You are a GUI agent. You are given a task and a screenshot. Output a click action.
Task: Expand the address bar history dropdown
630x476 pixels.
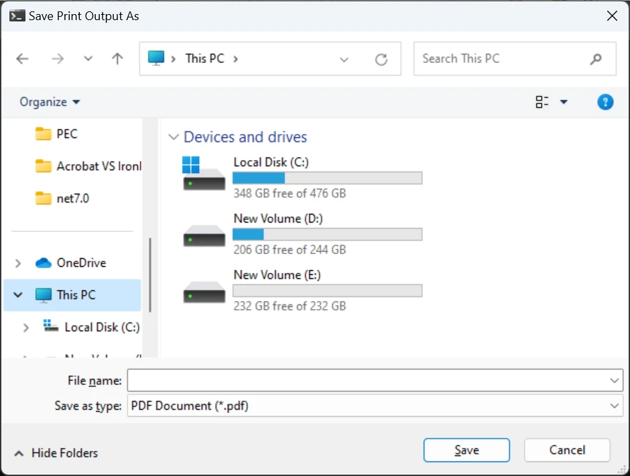(344, 60)
